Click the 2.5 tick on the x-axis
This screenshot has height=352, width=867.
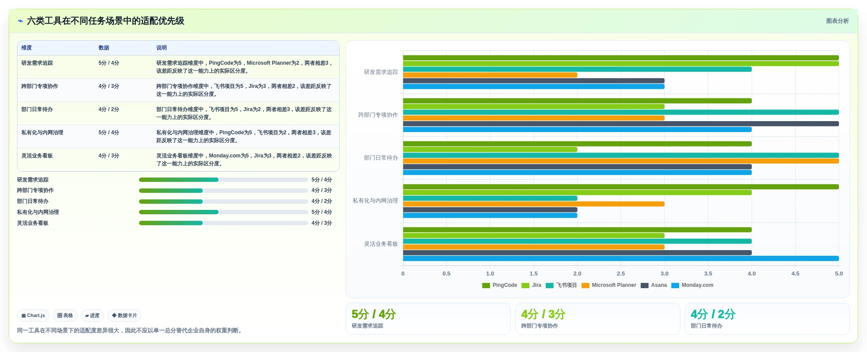(621, 274)
